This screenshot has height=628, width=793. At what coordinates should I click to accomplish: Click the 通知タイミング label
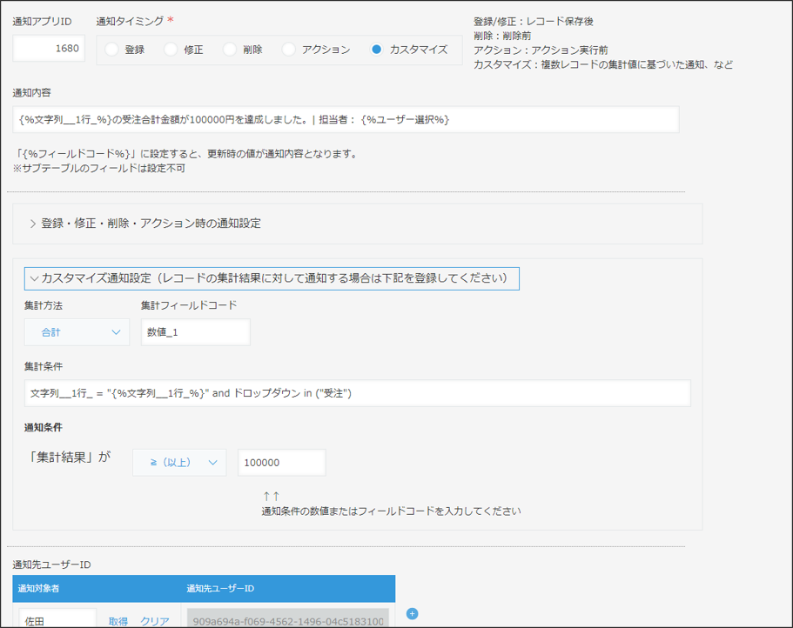(130, 21)
